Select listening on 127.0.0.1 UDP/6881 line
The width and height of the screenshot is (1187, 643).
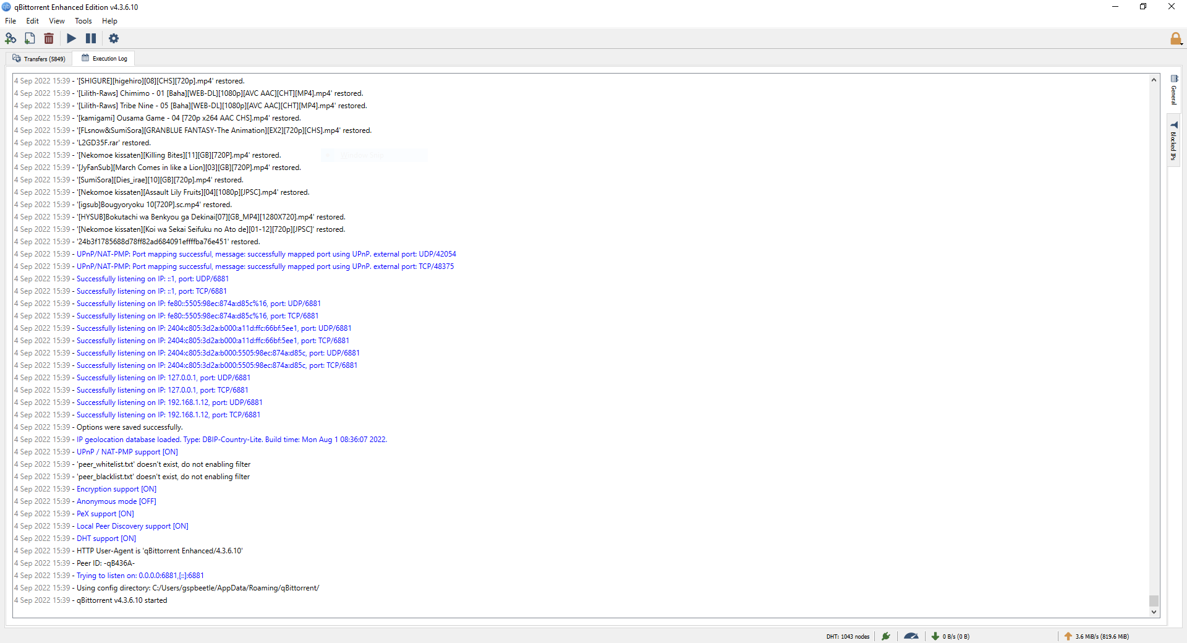point(132,378)
